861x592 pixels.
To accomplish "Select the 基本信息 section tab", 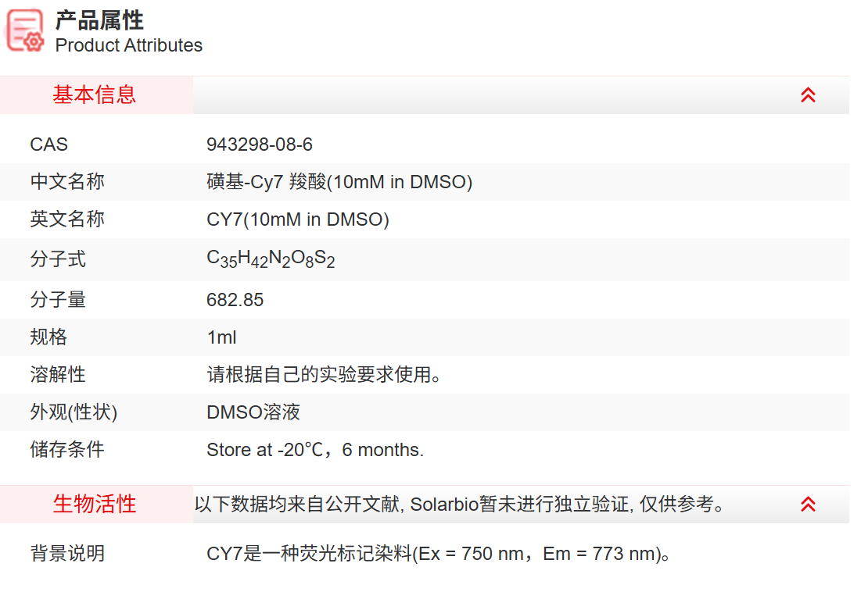I will [x=96, y=95].
